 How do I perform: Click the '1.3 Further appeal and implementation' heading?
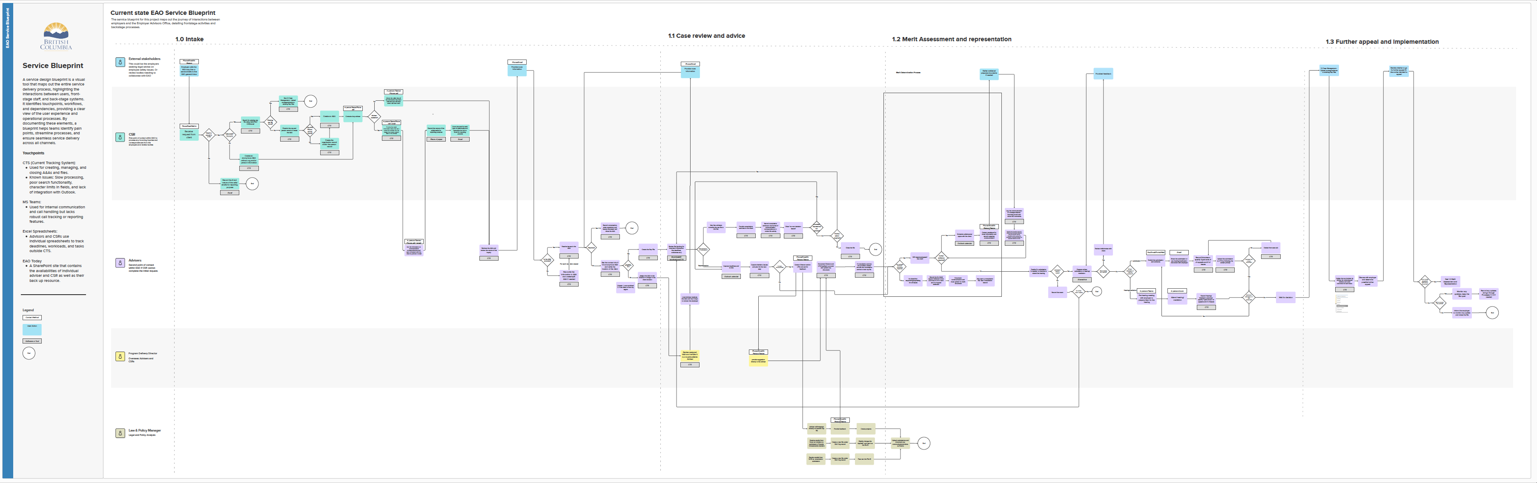pyautogui.click(x=1382, y=42)
